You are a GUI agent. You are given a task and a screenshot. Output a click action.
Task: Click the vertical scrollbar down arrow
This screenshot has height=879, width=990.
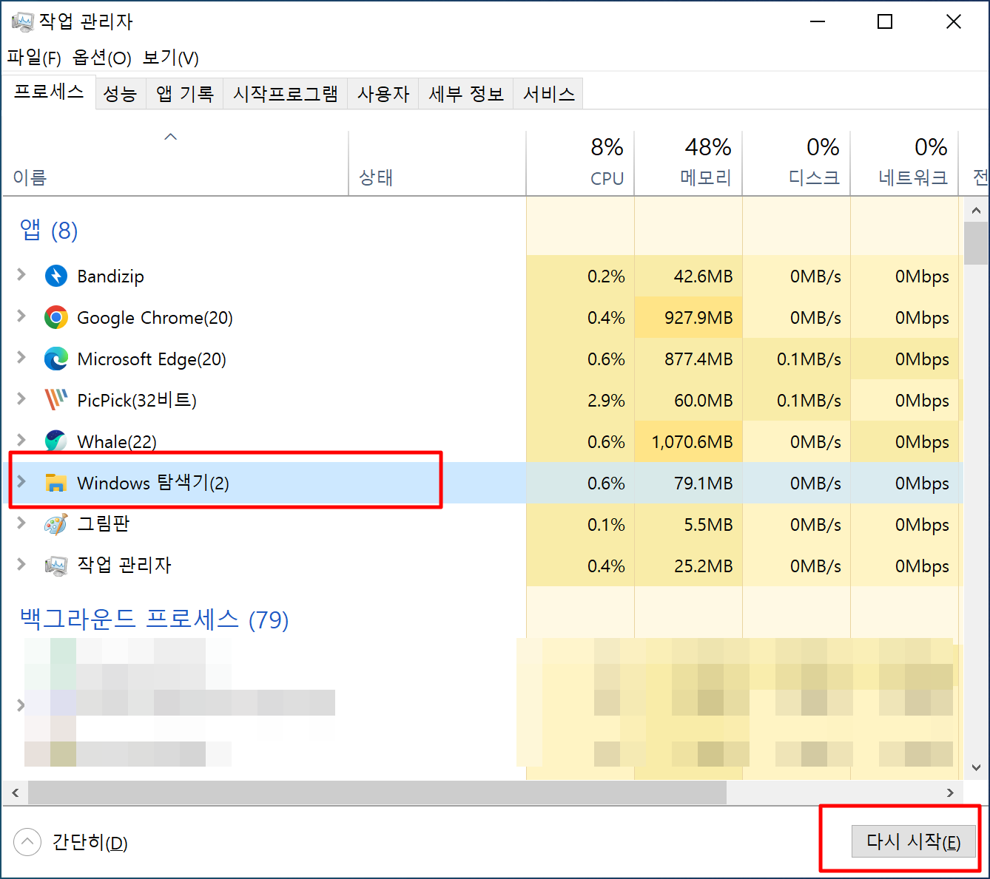[x=976, y=768]
